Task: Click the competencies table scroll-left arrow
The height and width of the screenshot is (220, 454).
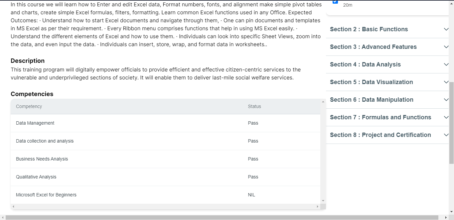Action: tap(13, 207)
